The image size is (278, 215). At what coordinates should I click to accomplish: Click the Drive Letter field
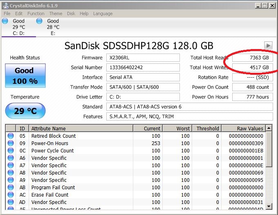(143, 97)
